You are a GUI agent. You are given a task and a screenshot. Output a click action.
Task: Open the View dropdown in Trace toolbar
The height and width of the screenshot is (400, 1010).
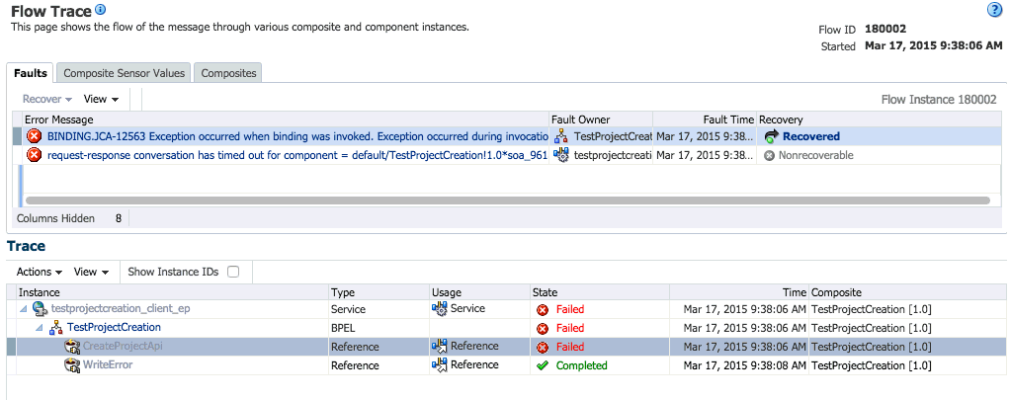pos(92,272)
